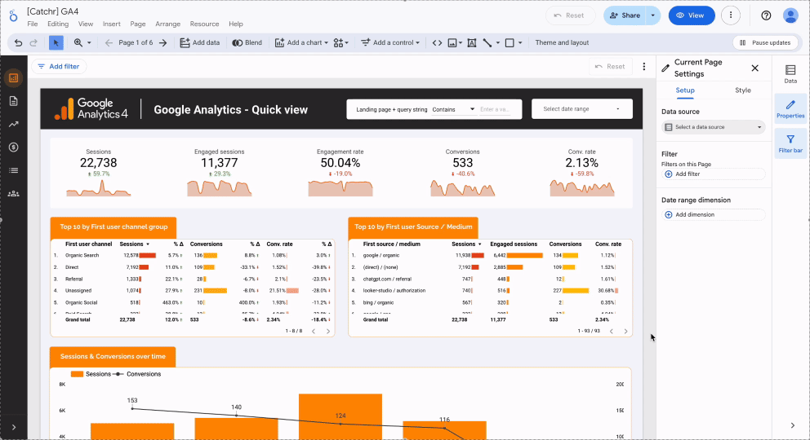This screenshot has height=440, width=810.
Task: Click the Sessions column header sort arrow in channel table
Action: click(148, 244)
